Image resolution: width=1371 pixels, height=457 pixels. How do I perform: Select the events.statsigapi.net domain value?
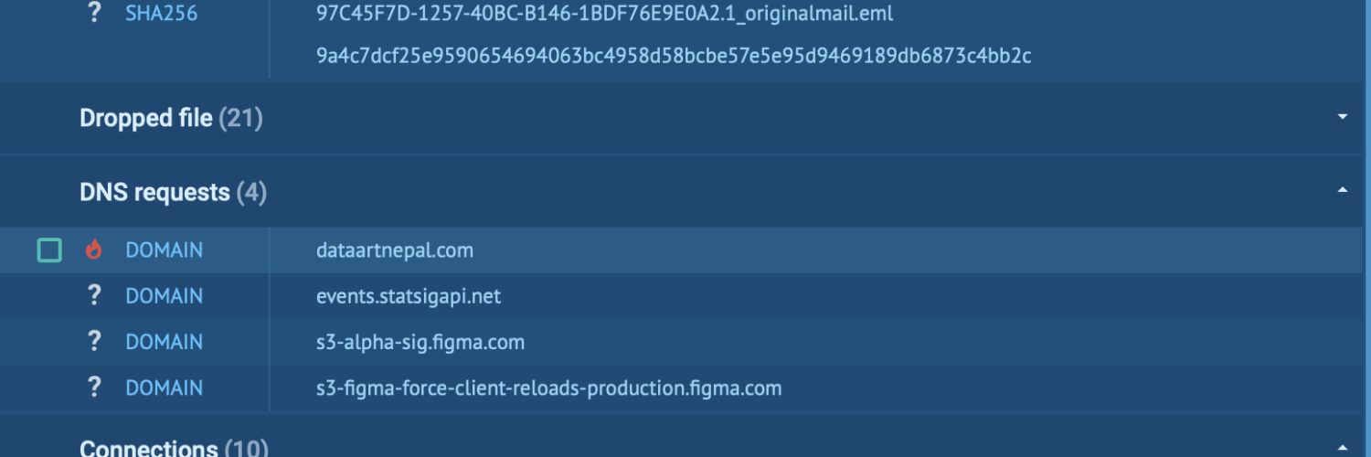tap(409, 296)
